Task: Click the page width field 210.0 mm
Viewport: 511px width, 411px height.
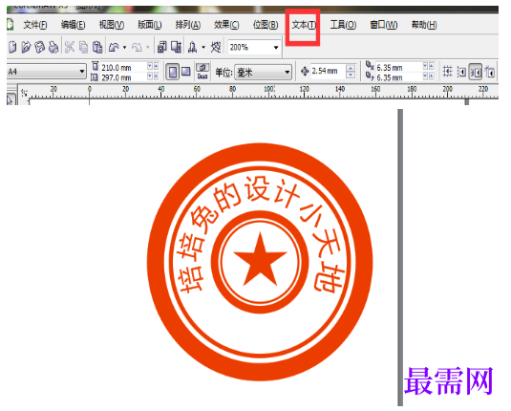Action: coord(123,67)
